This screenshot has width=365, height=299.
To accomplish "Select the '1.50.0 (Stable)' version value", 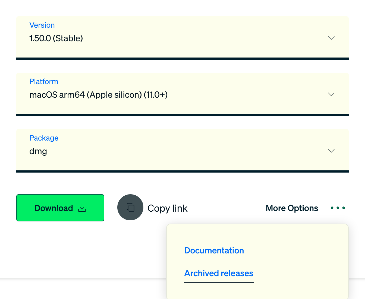I will (56, 38).
